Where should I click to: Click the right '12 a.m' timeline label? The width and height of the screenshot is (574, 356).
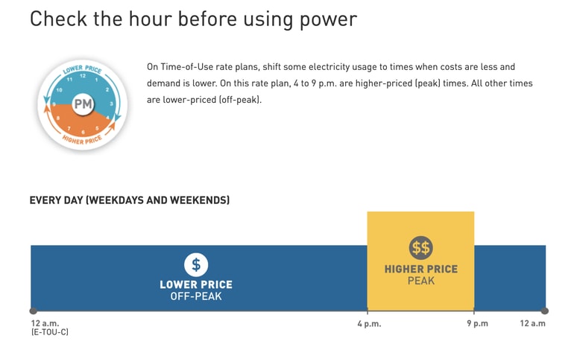(x=532, y=324)
